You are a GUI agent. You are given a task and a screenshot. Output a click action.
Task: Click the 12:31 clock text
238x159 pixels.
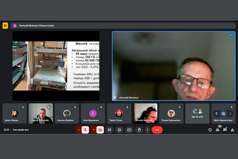[x=6, y=130]
